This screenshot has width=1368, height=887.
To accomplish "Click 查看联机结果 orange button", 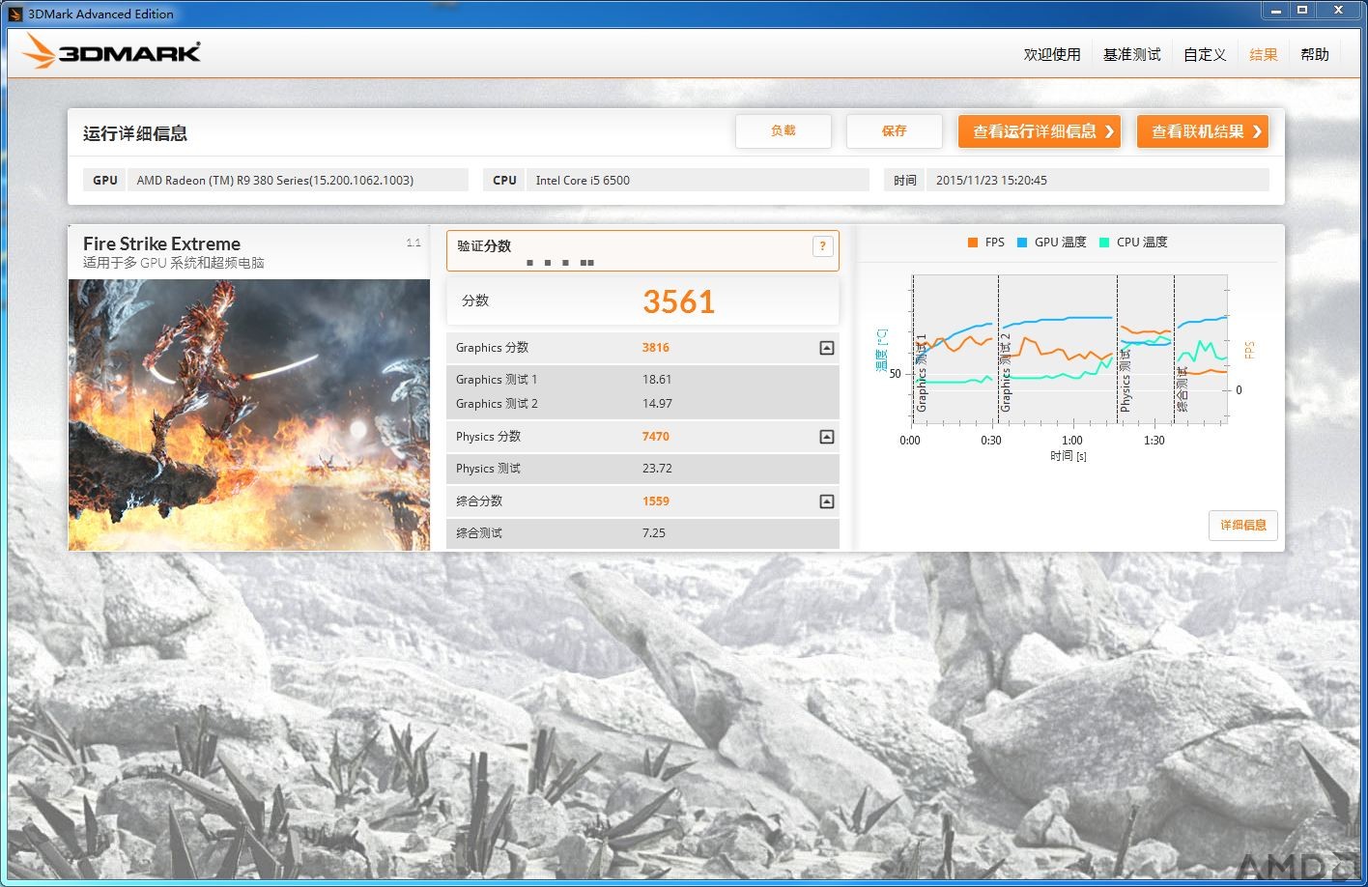I will coord(1203,131).
